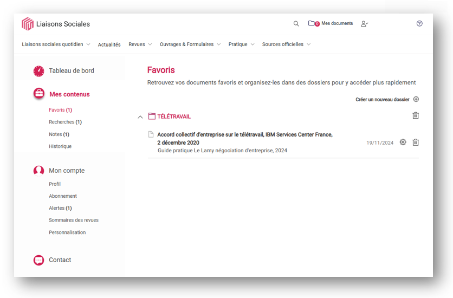Open Alertes (1) link
The height and width of the screenshot is (298, 453).
click(60, 208)
